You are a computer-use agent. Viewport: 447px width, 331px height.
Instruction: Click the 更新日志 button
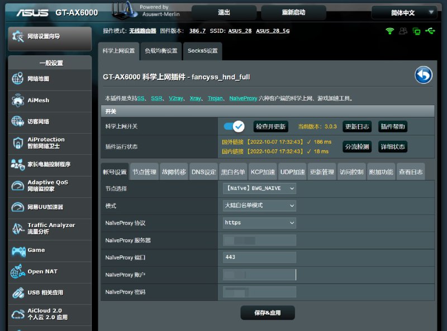(x=357, y=126)
